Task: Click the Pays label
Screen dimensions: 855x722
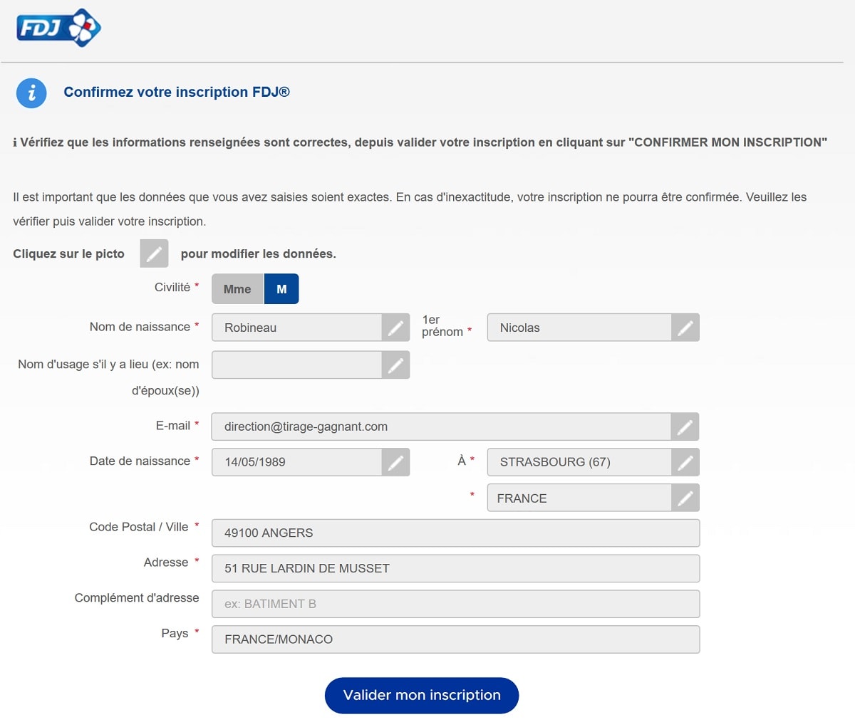Action: (175, 634)
